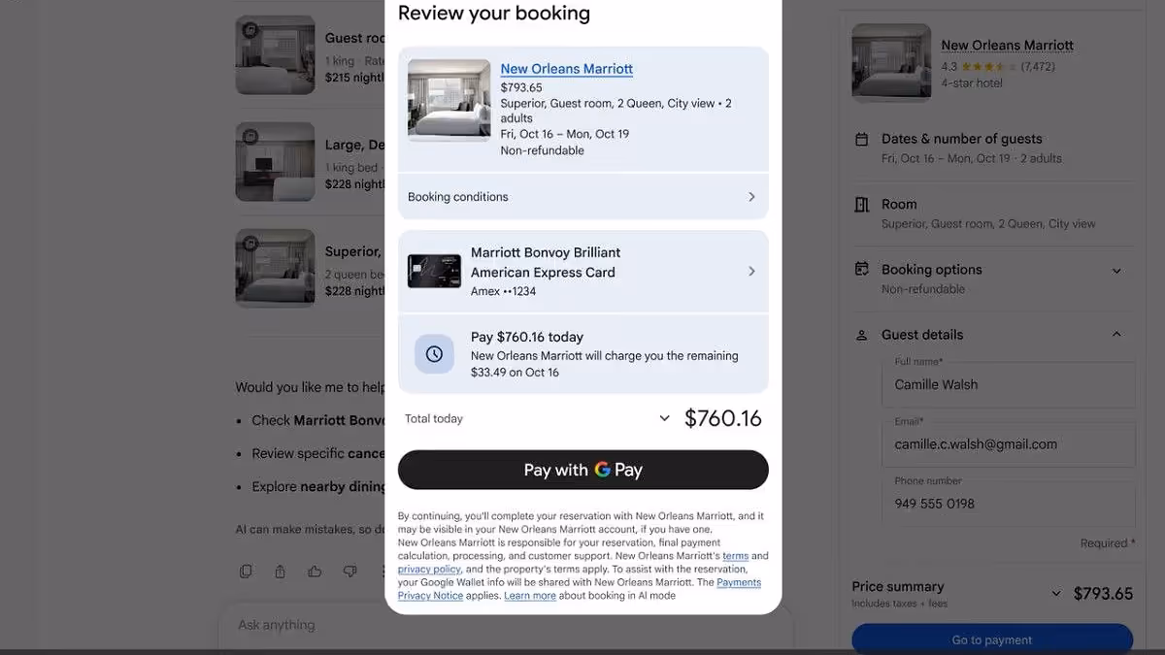Open the New Orleans Marriott link in booking review
1165x655 pixels.
[566, 69]
